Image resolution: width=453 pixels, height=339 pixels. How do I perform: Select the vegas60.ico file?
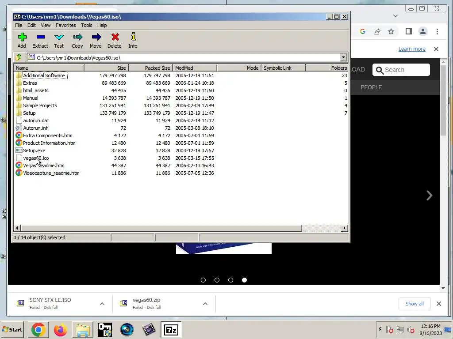point(36,158)
